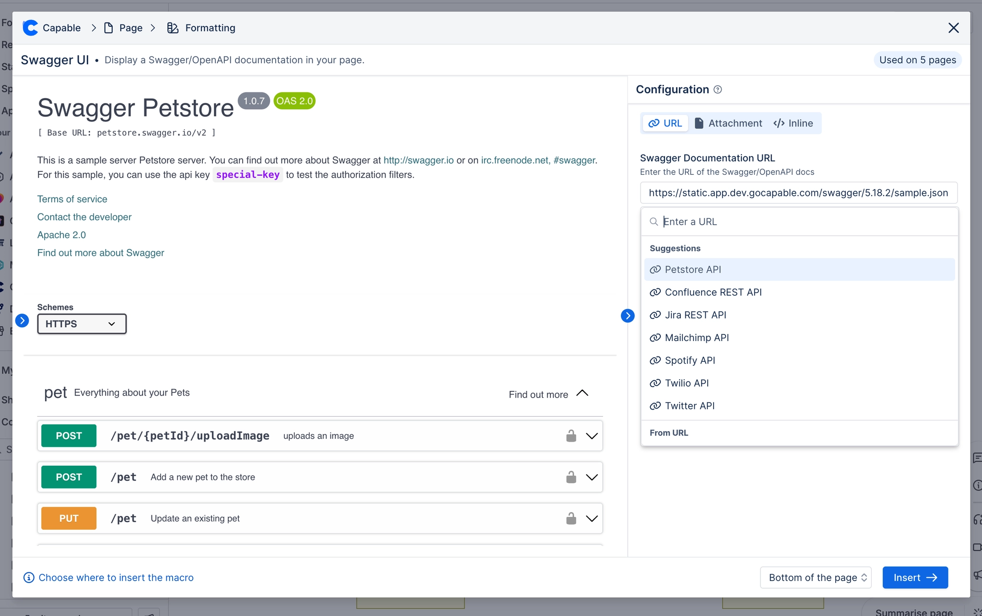Screen dimensions: 982x616
Task: Select the Spotify API suggestion
Action: [690, 360]
